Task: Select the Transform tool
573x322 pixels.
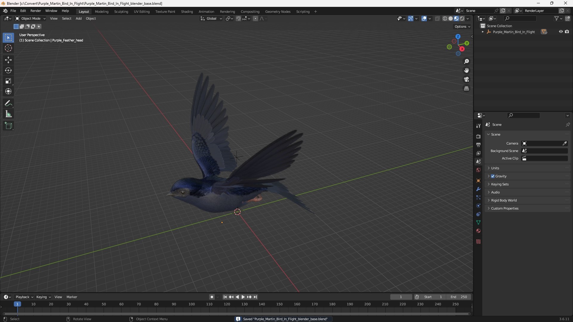Action: pyautogui.click(x=8, y=91)
